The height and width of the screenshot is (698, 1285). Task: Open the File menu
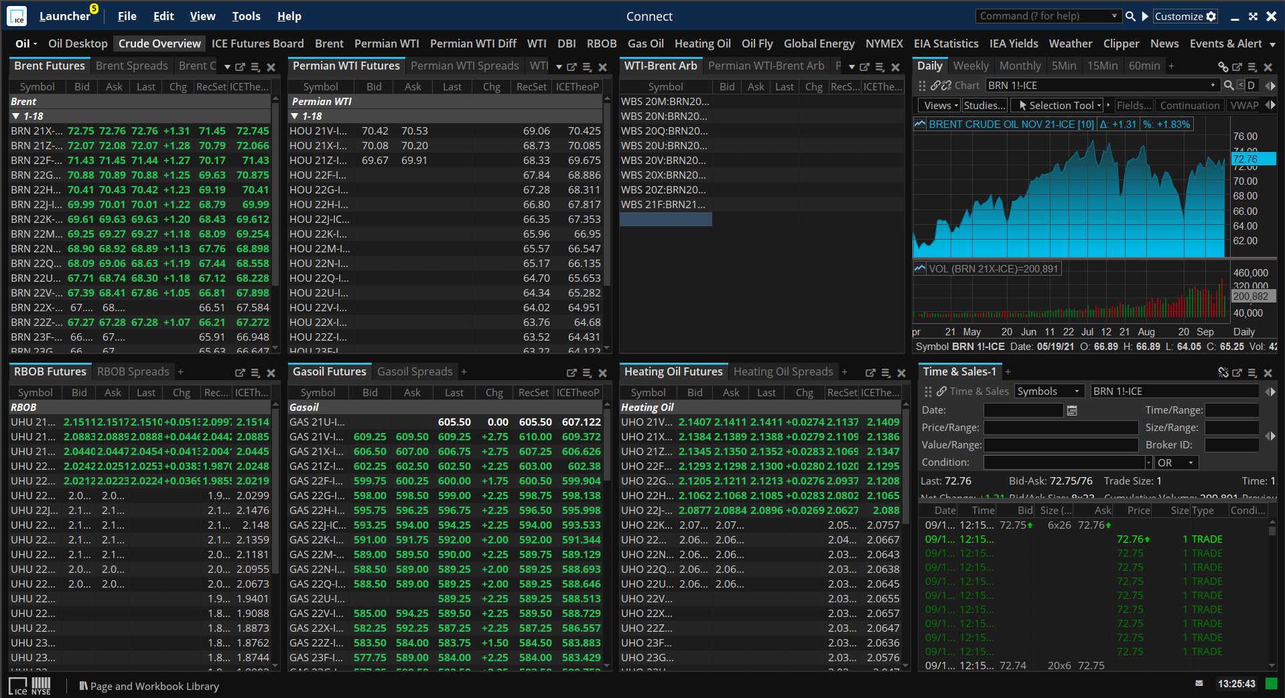pyautogui.click(x=127, y=16)
